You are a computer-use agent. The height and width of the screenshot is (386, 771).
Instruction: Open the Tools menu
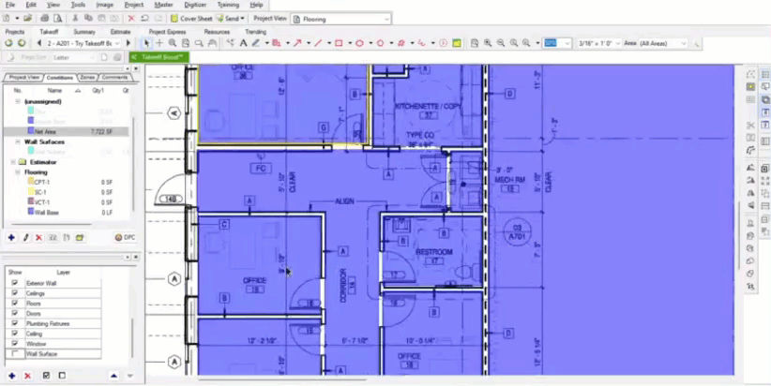[x=78, y=5]
